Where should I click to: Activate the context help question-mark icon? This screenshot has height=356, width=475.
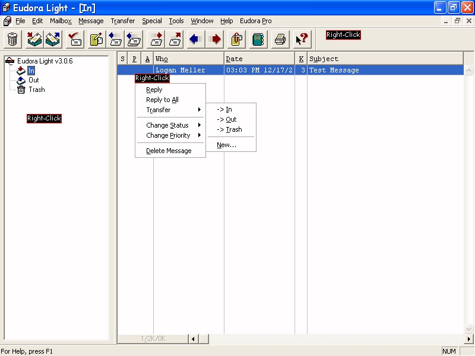(x=302, y=39)
